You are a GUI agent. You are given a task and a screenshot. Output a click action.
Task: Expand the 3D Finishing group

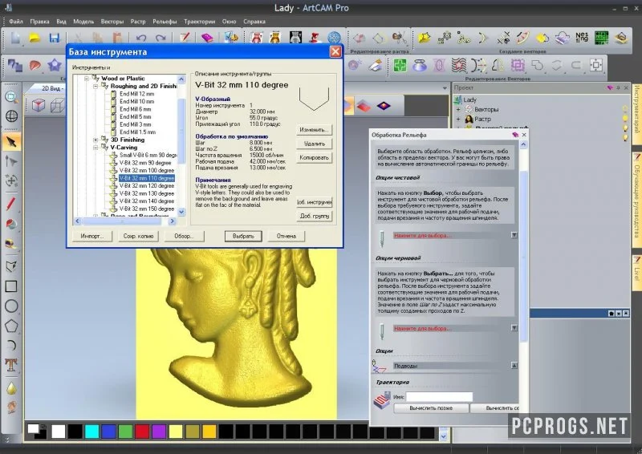tap(95, 140)
